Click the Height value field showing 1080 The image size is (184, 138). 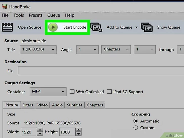pyautogui.click(x=67, y=132)
